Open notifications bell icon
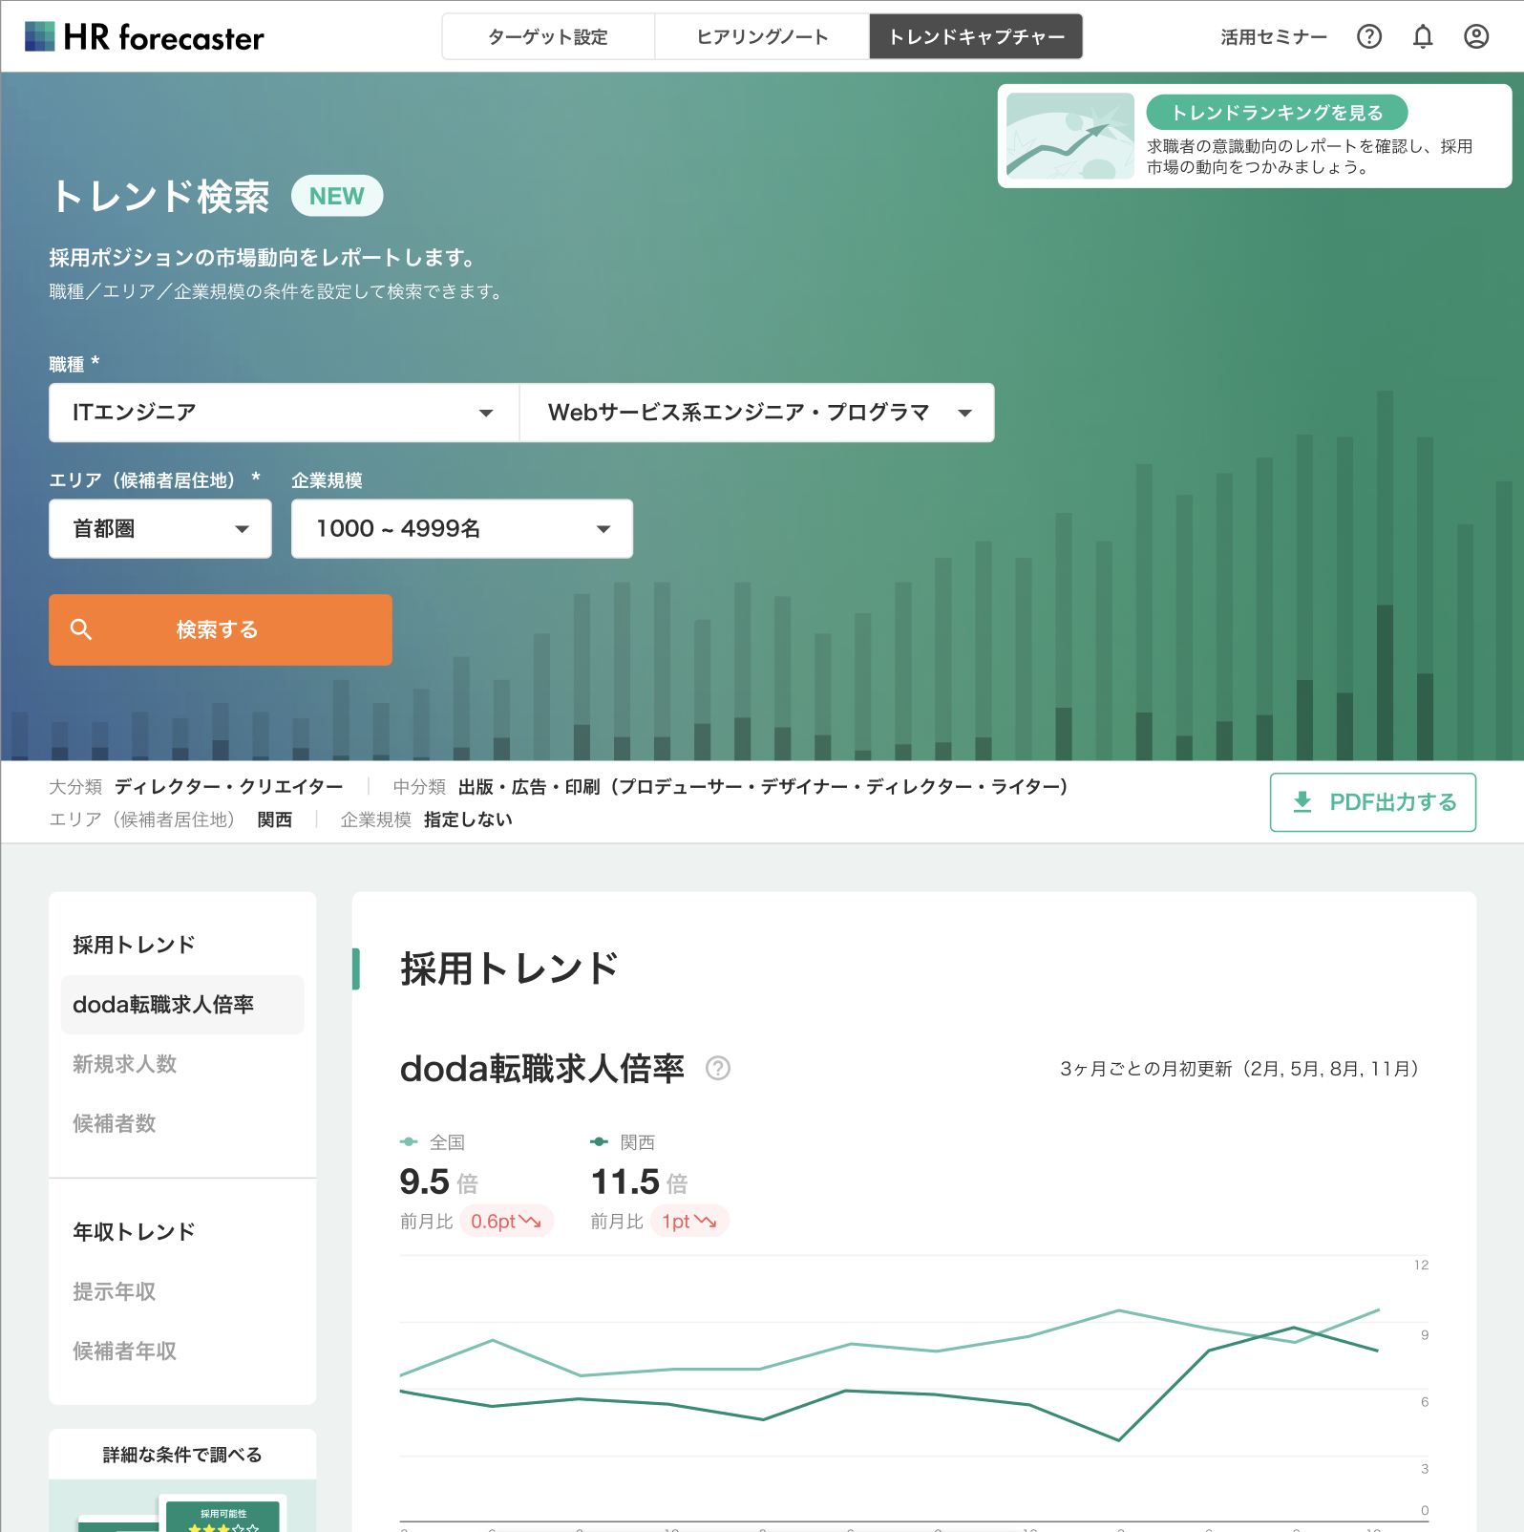The image size is (1524, 1532). (x=1423, y=36)
